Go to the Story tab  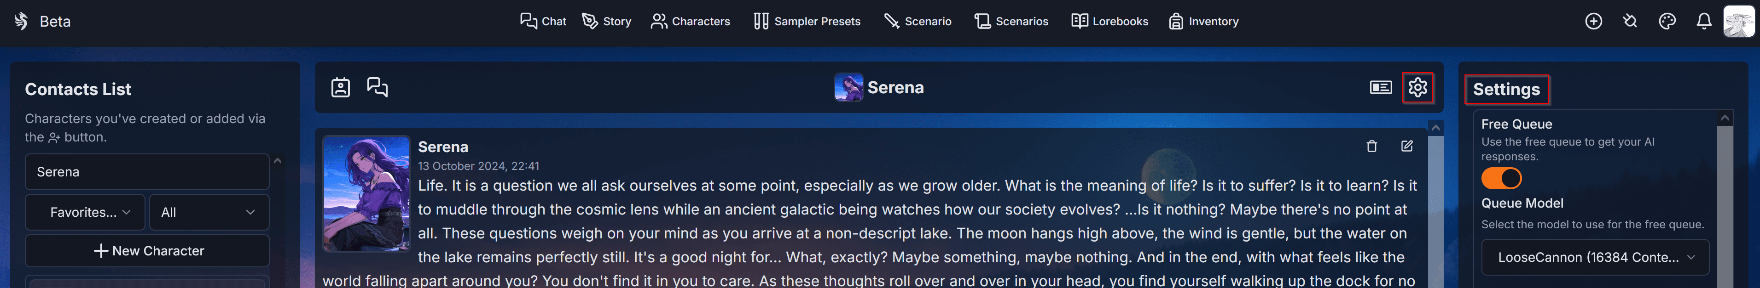(x=606, y=21)
